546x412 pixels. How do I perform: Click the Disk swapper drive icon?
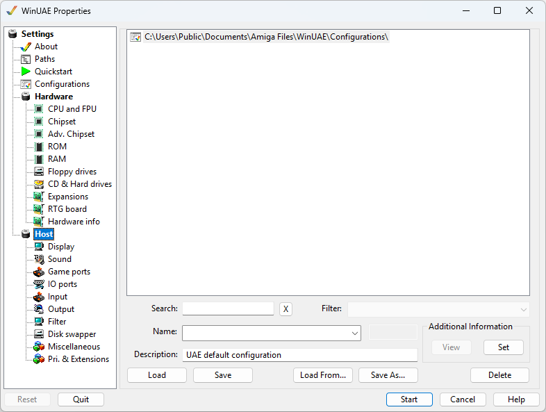coord(39,334)
